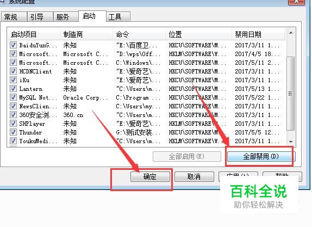Open the 引导 tab
Screen dimensions: 312x227
click(40, 17)
